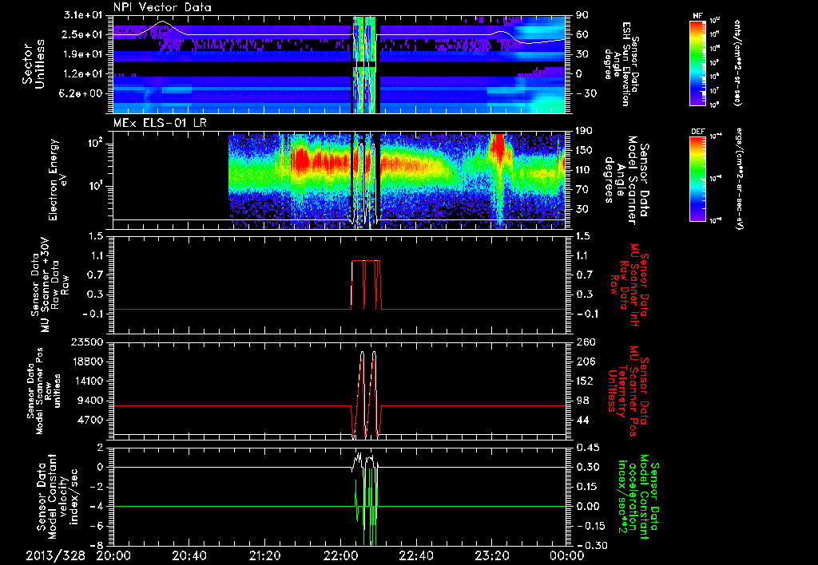Click the "-8" velocity tick value
The width and height of the screenshot is (818, 565).
tap(97, 546)
